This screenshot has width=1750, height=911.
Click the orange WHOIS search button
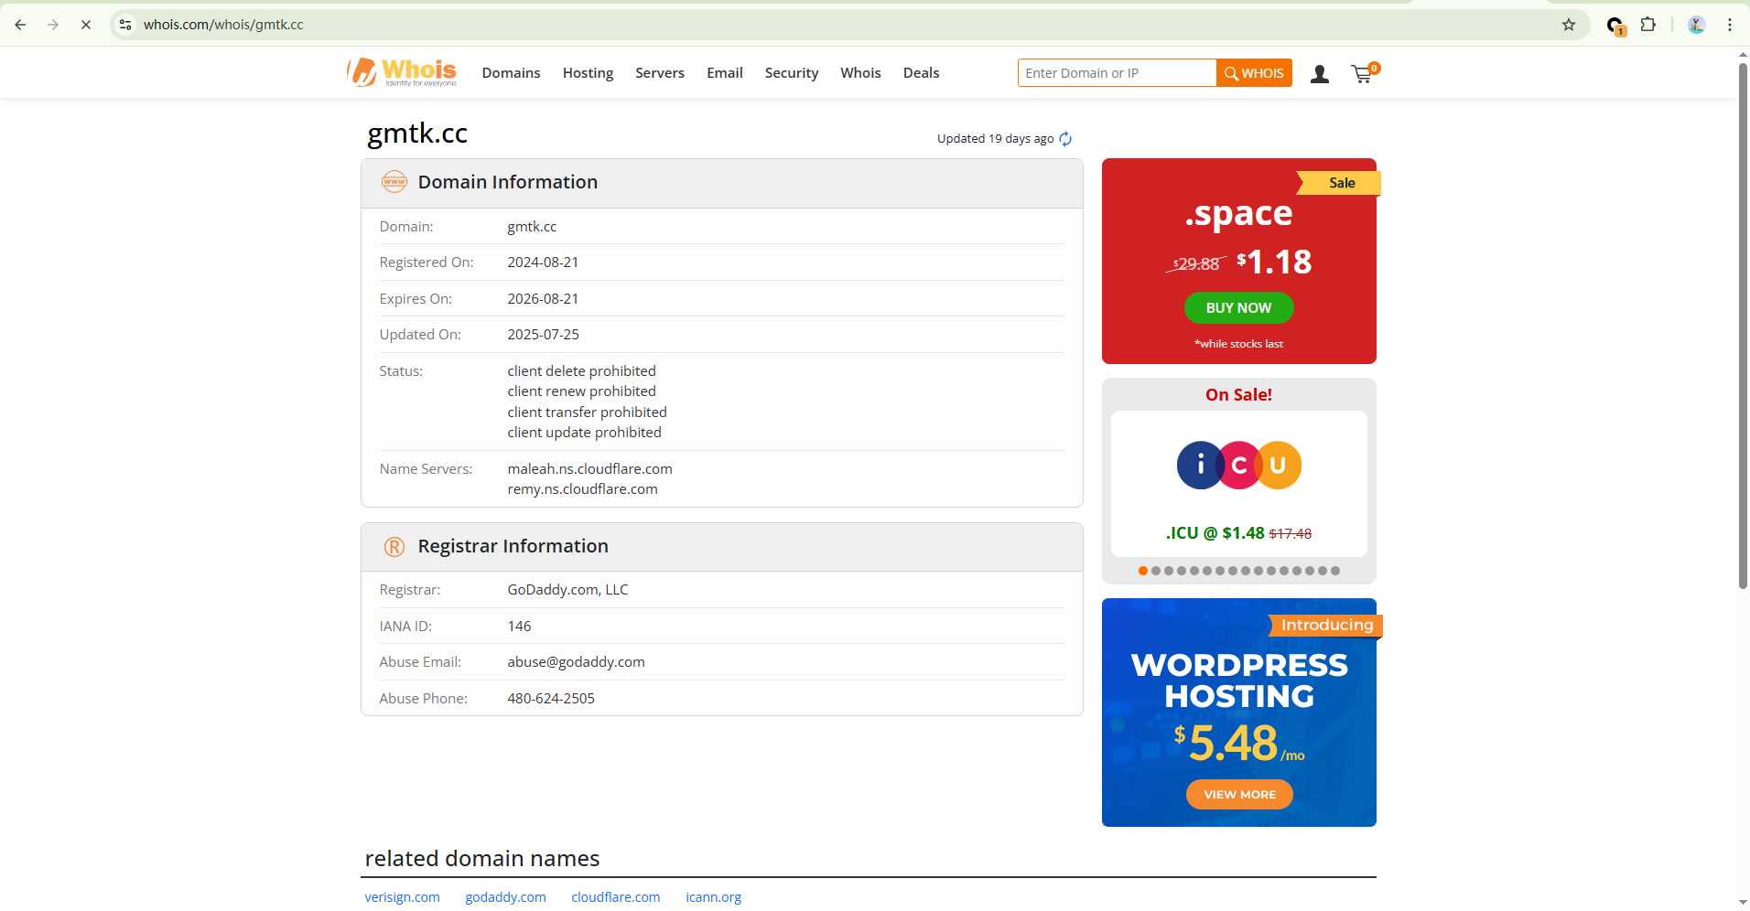1254,73
